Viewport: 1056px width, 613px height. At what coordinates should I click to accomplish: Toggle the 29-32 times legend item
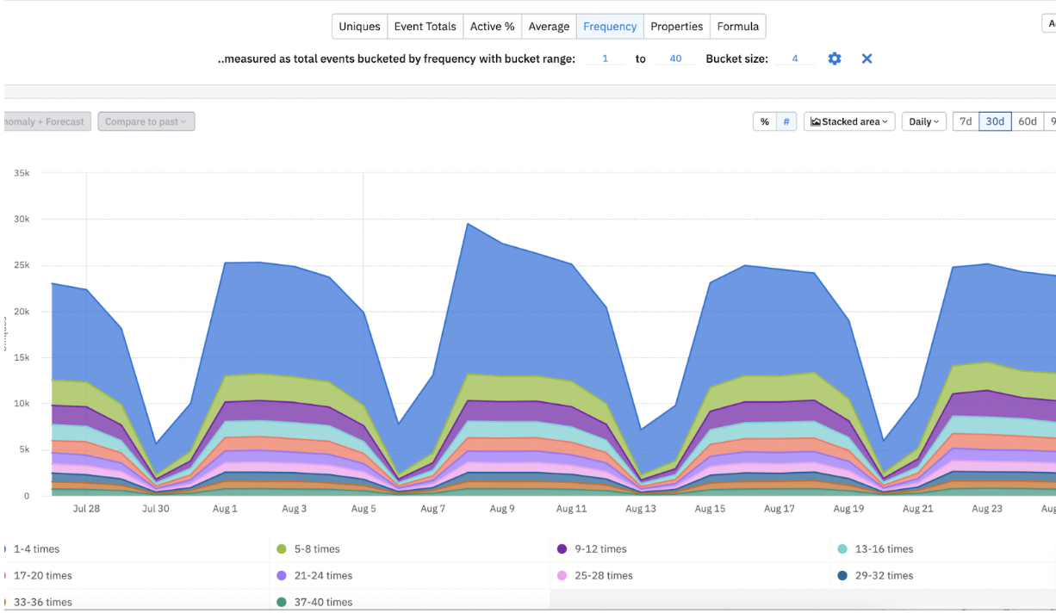(x=875, y=576)
